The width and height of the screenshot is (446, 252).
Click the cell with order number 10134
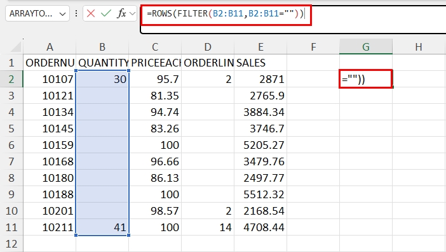(x=50, y=112)
